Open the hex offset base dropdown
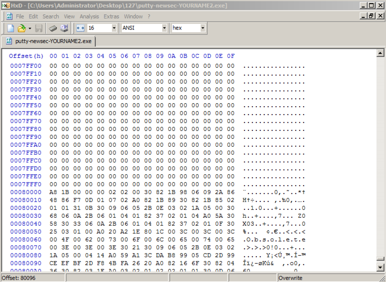The image size is (386, 282). [203, 28]
